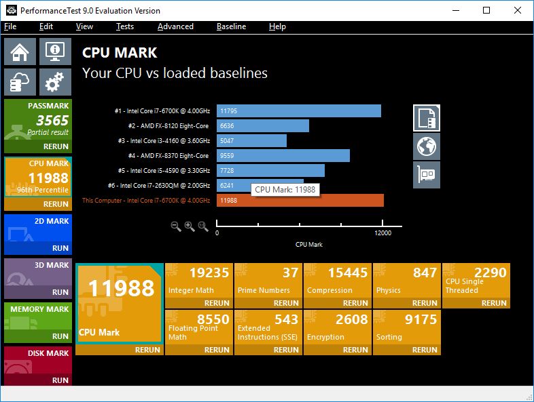Image resolution: width=534 pixels, height=402 pixels.
Task: Select the 2D Mark sidebar tile
Action: tap(38, 228)
